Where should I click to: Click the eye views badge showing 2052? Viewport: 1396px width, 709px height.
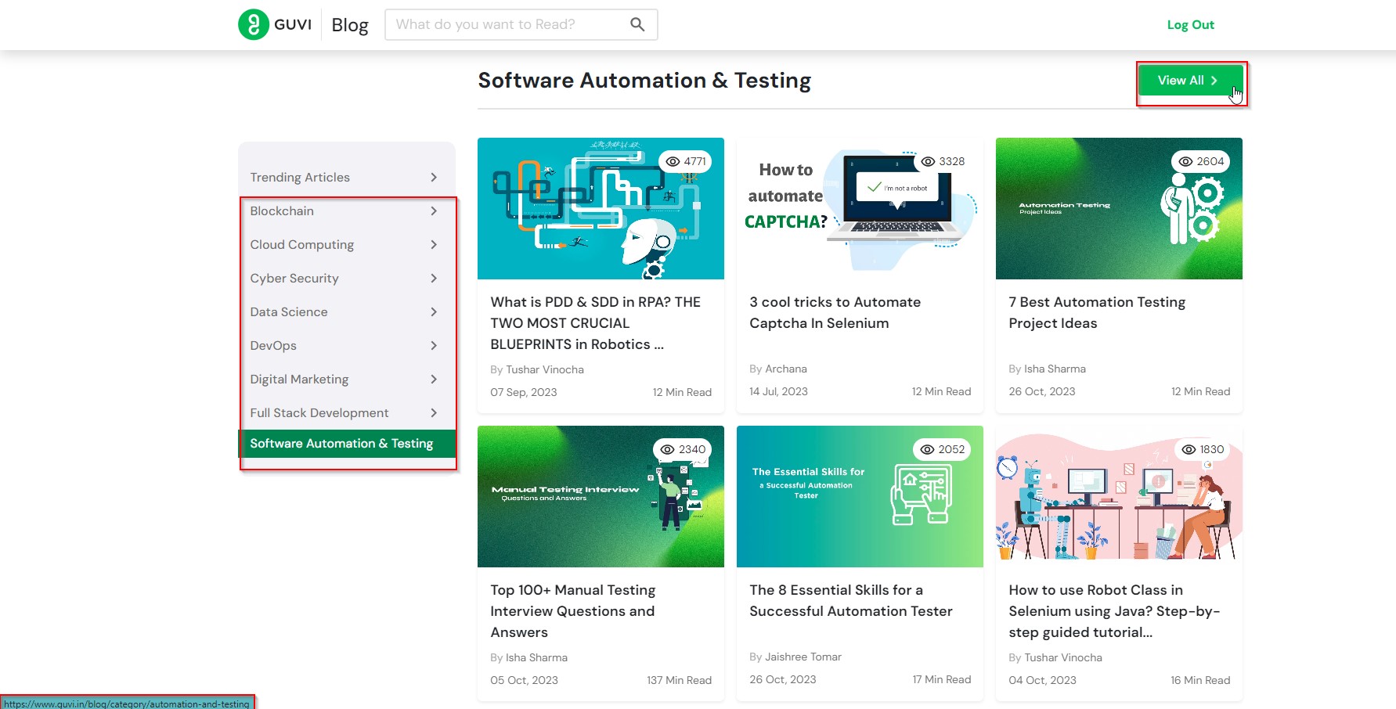942,450
